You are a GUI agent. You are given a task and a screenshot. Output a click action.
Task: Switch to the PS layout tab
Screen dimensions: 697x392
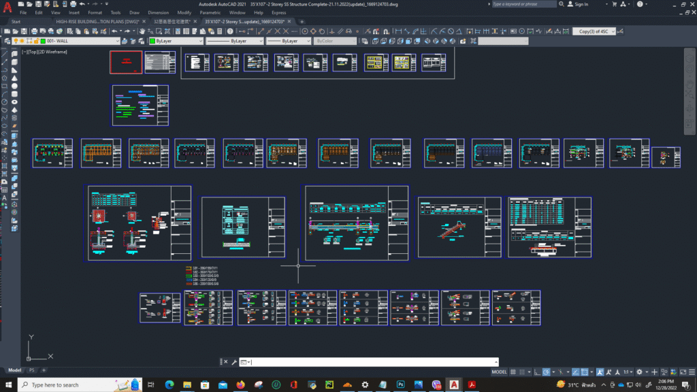tap(31, 370)
